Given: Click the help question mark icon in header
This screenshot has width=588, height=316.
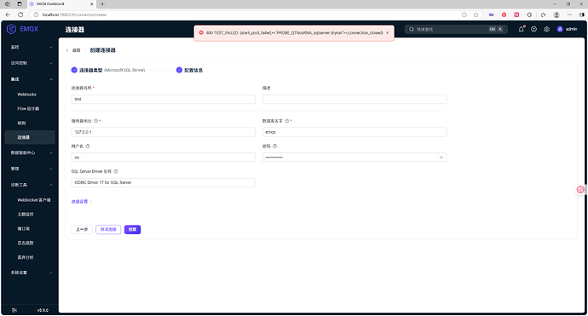Looking at the screenshot, I should (x=533, y=29).
